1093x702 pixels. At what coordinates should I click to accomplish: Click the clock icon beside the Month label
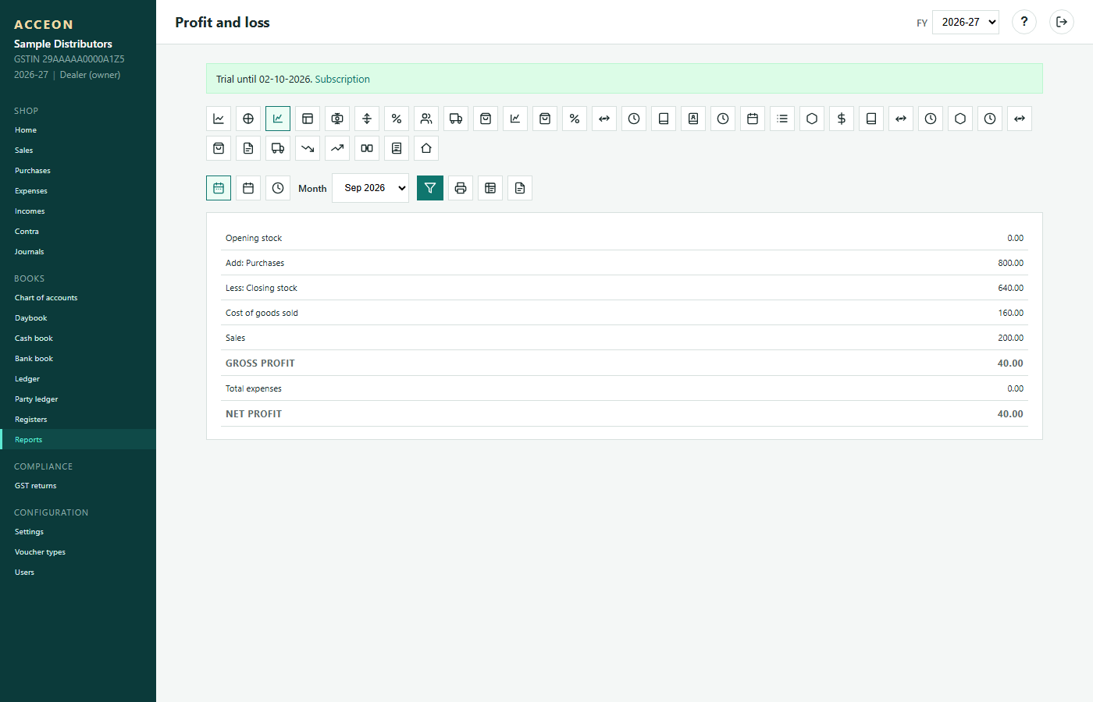[278, 188]
